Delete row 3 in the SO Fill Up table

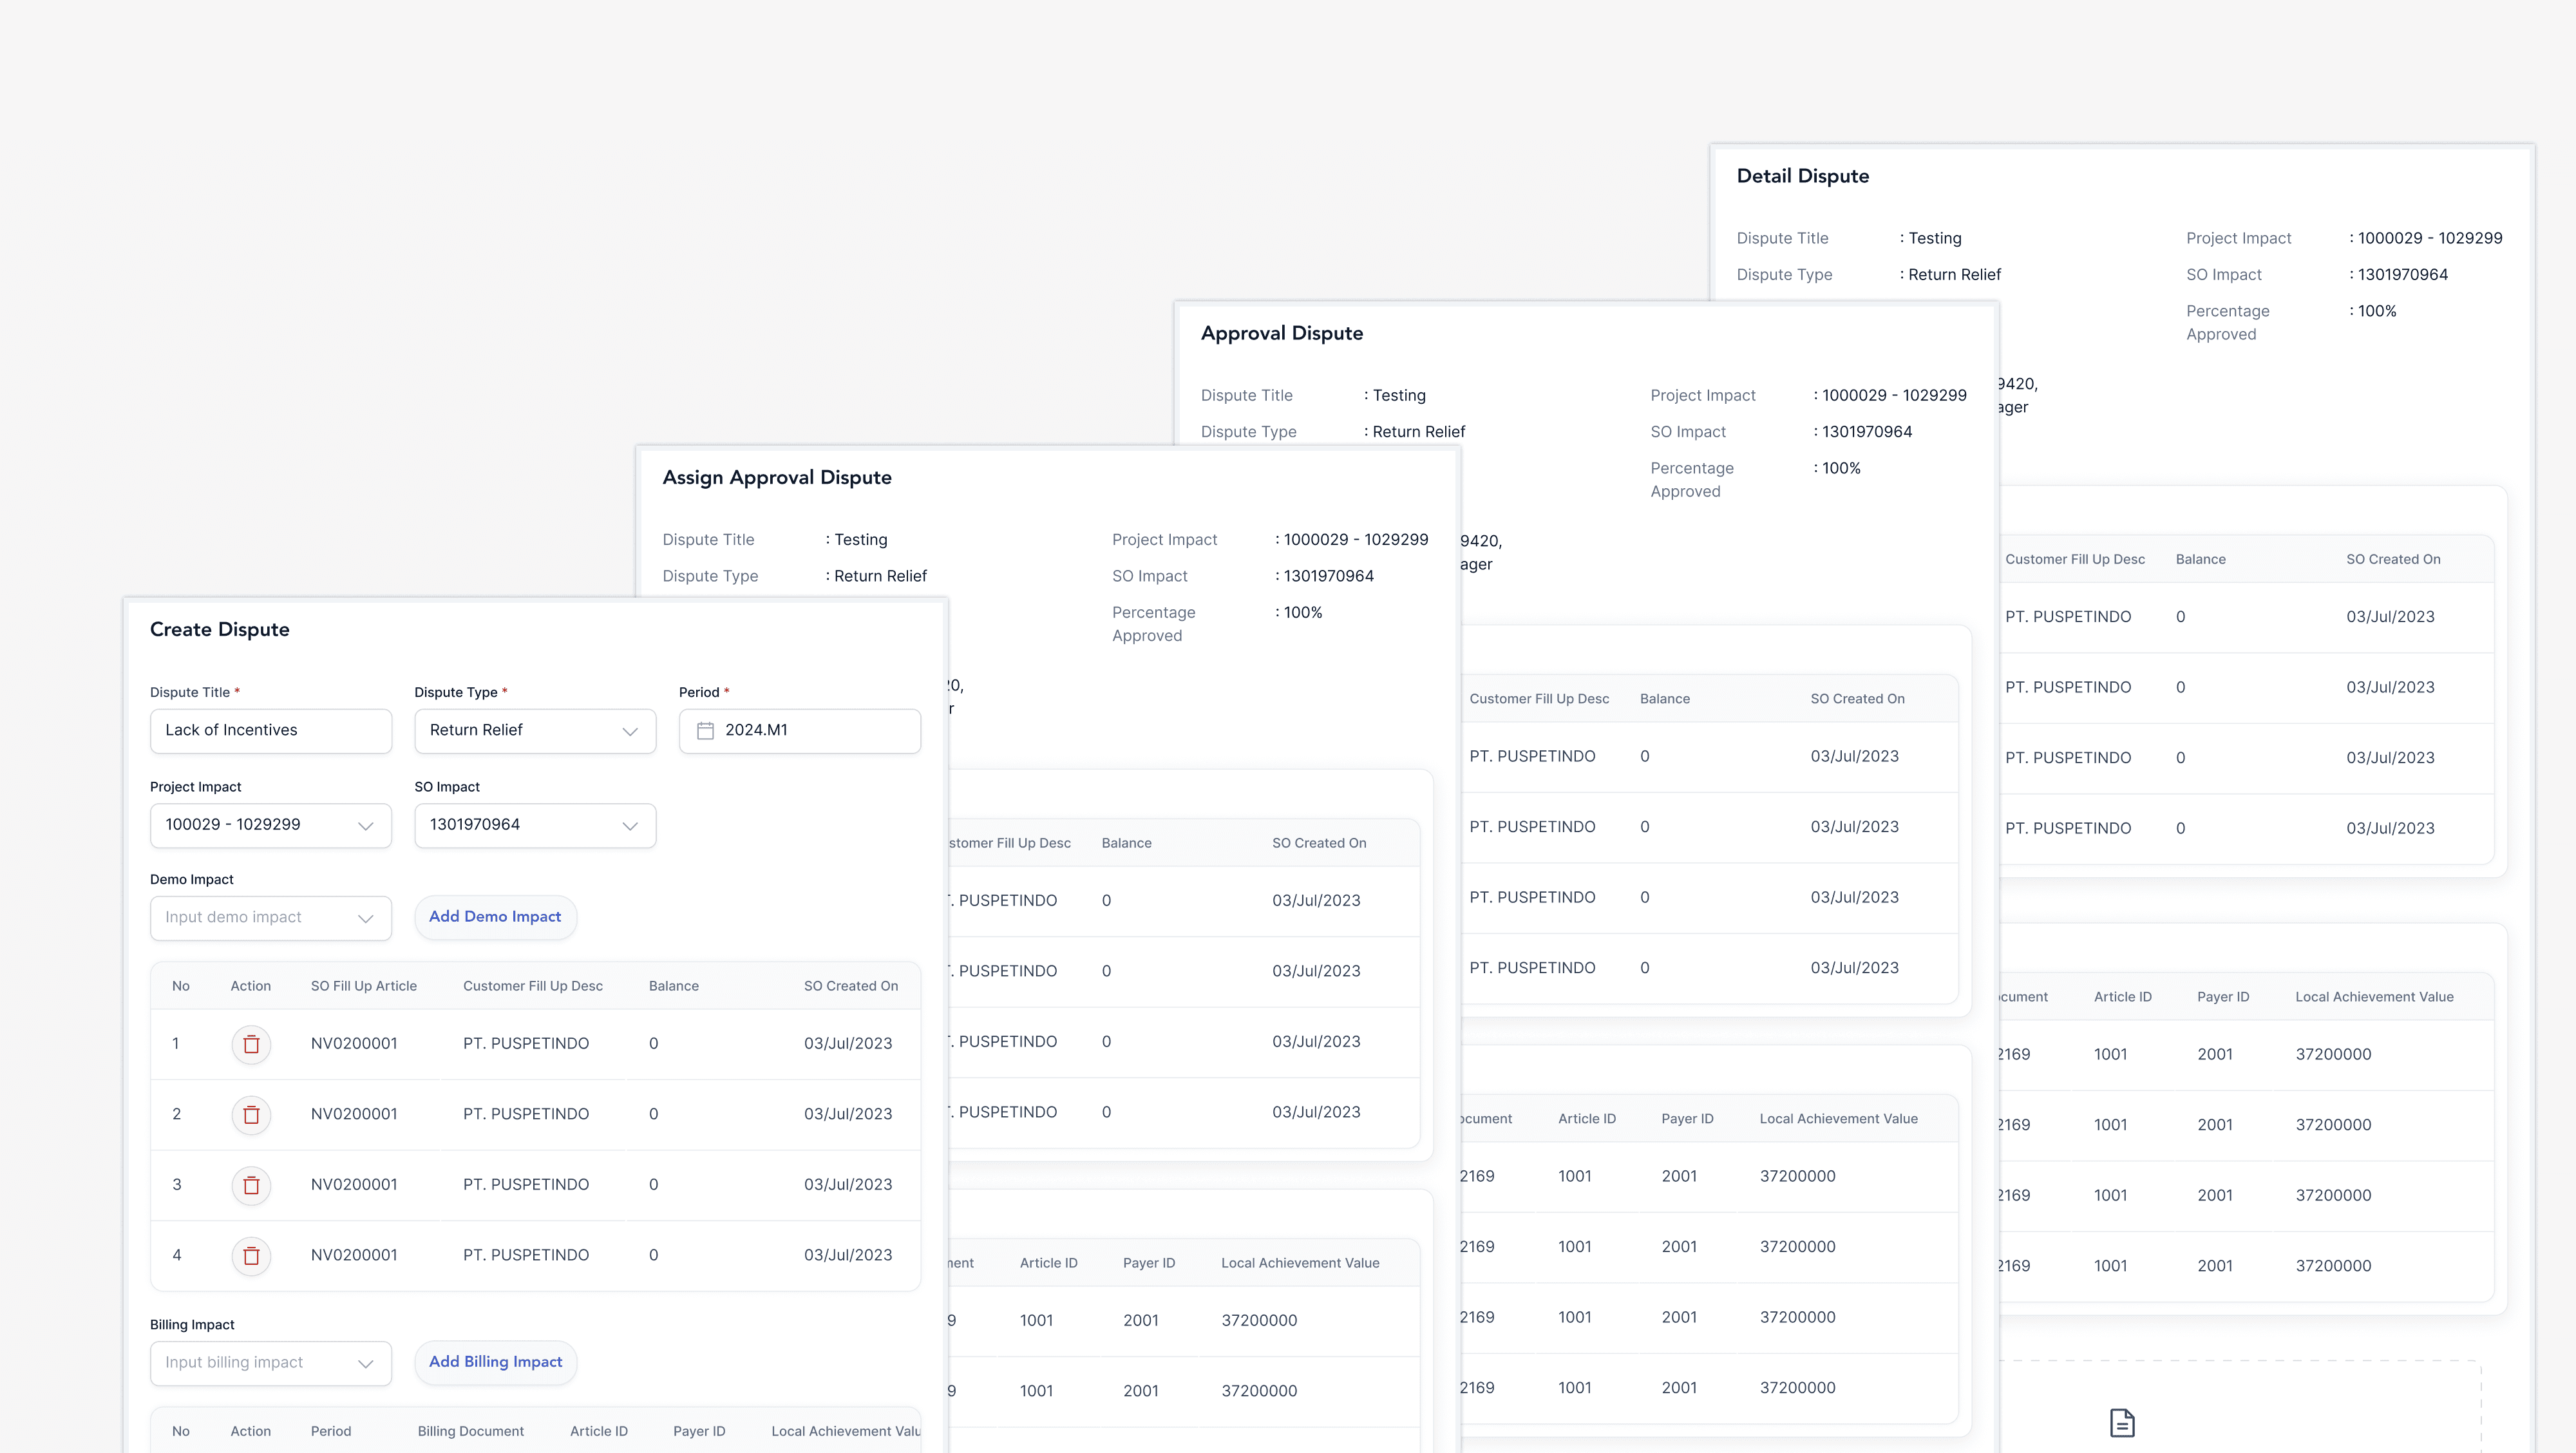[251, 1185]
